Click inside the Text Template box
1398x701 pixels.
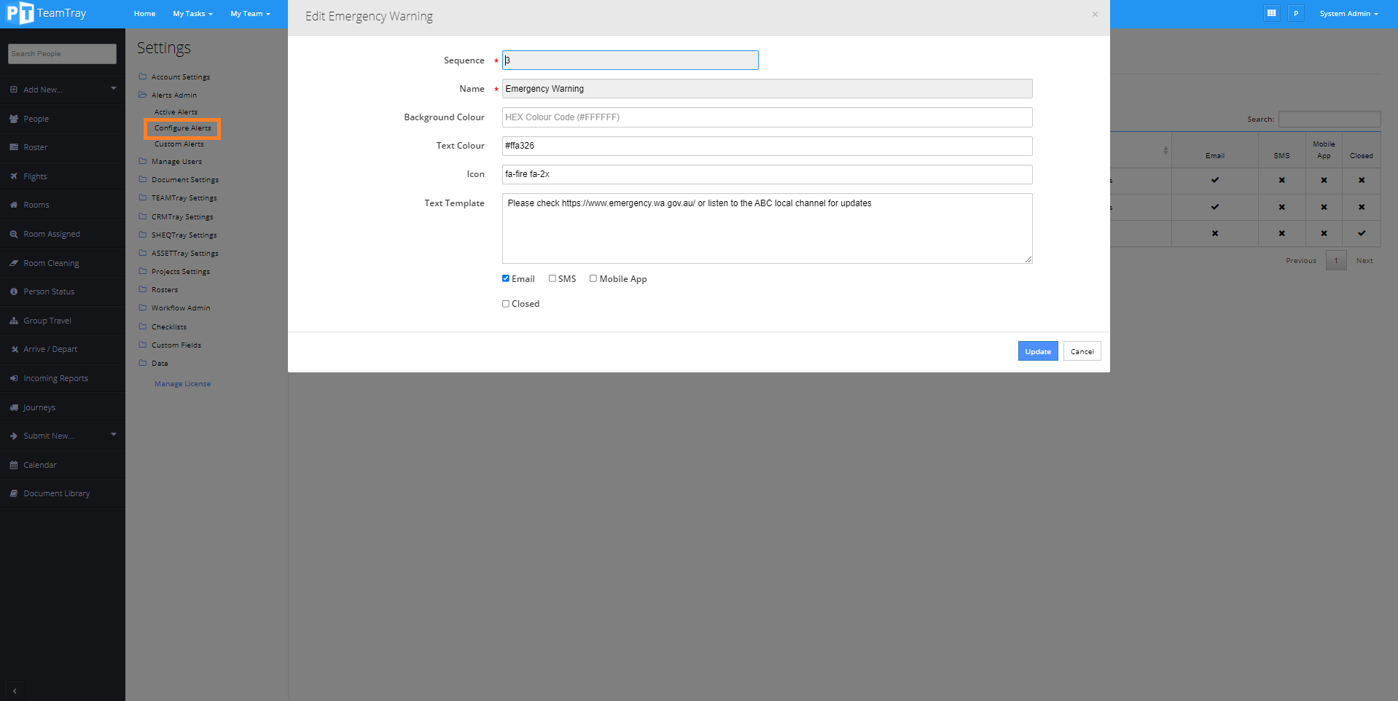tap(767, 228)
